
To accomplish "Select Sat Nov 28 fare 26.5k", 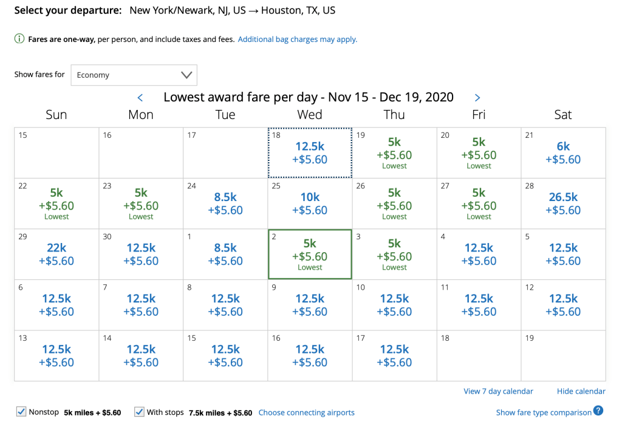I will 563,203.
